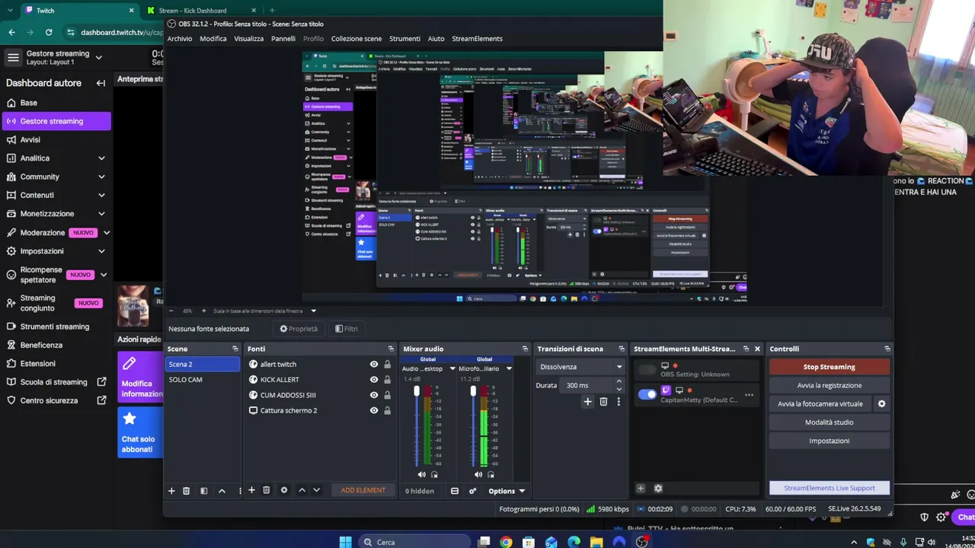975x548 pixels.
Task: Toggle visibility of allert twitch source
Action: [x=374, y=365]
